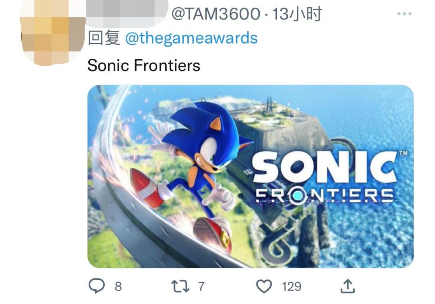Open the Sonic Frontiers image attachment
The image size is (435, 304).
click(x=250, y=176)
